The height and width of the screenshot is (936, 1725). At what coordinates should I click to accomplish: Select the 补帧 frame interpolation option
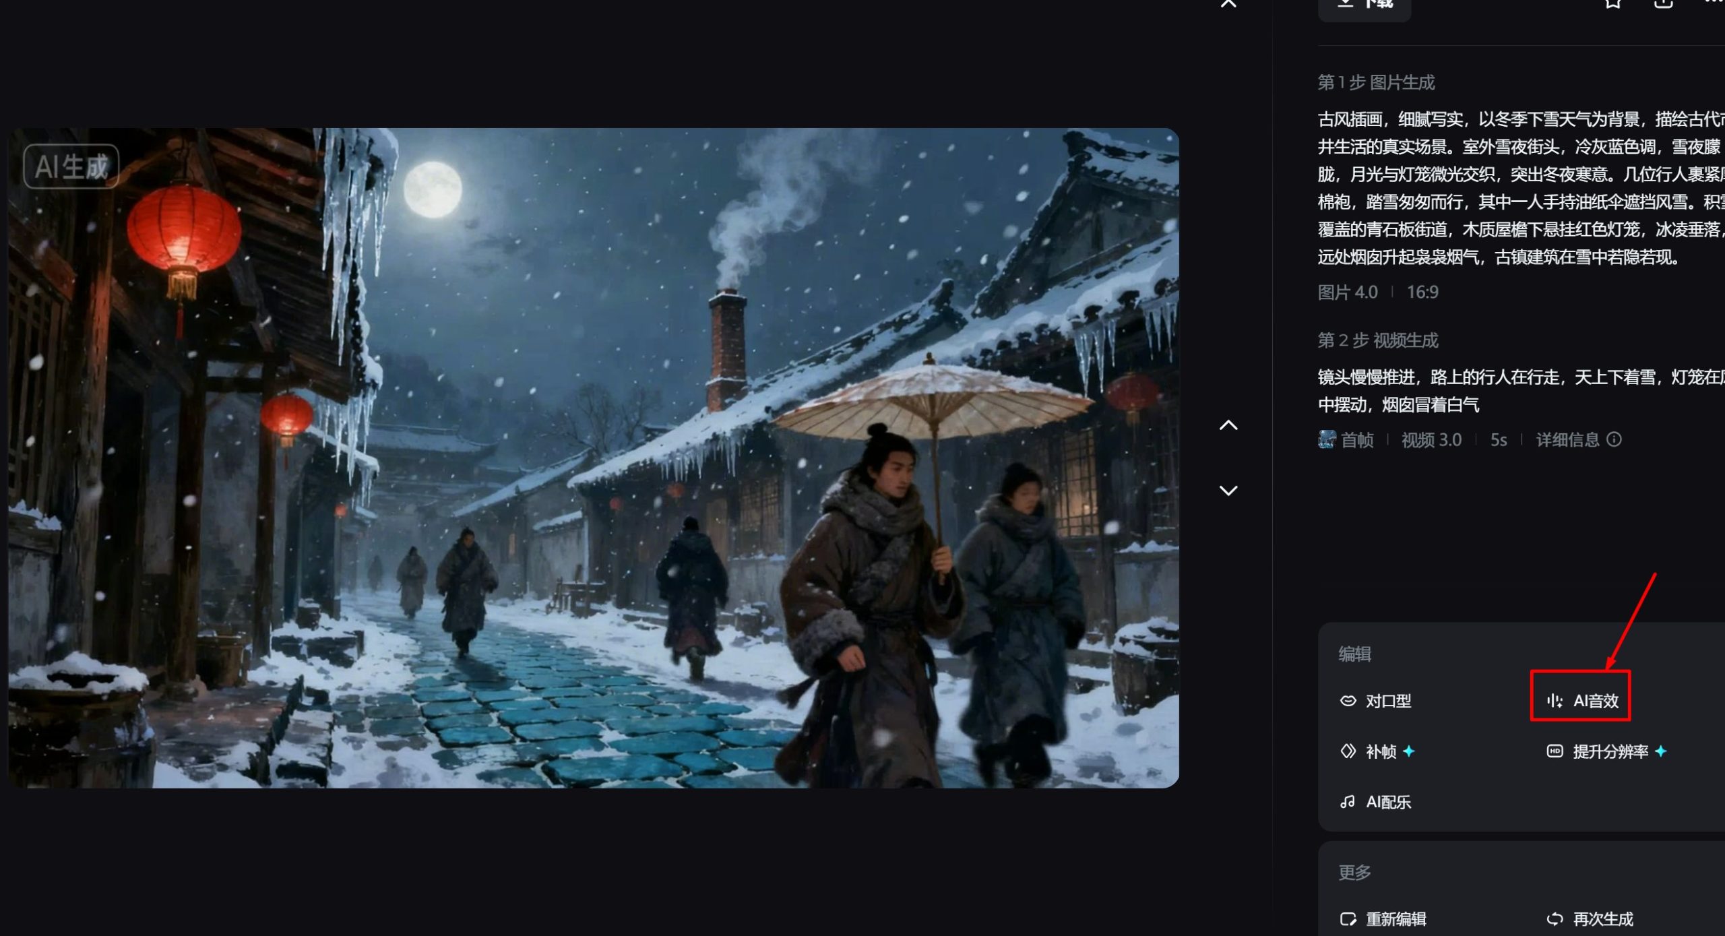[x=1378, y=751]
